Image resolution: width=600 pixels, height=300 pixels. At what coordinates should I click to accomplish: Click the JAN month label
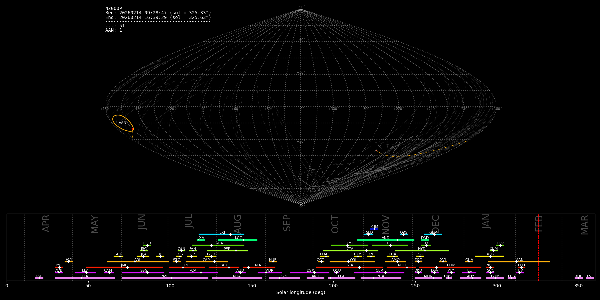pos(486,221)
